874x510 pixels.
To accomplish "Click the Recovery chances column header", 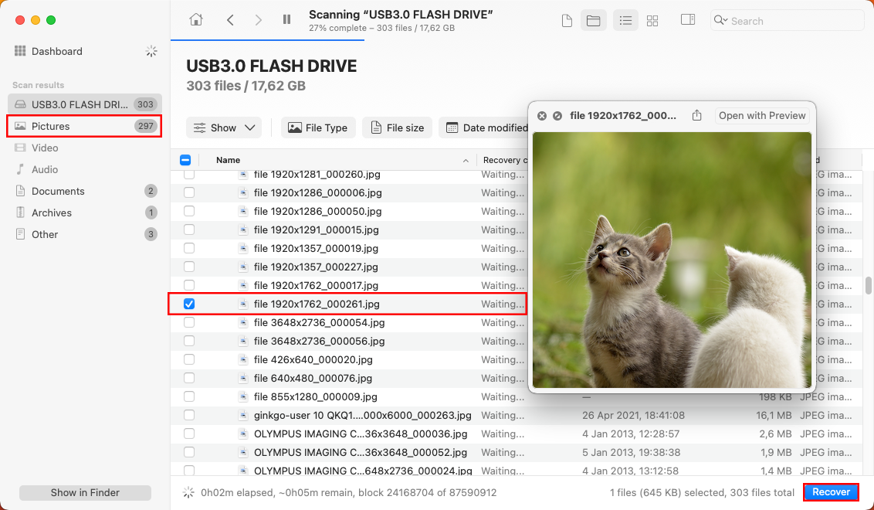I will pos(505,160).
